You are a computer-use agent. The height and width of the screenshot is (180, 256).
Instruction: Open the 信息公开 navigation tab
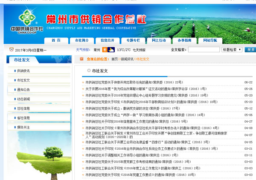click(x=108, y=40)
